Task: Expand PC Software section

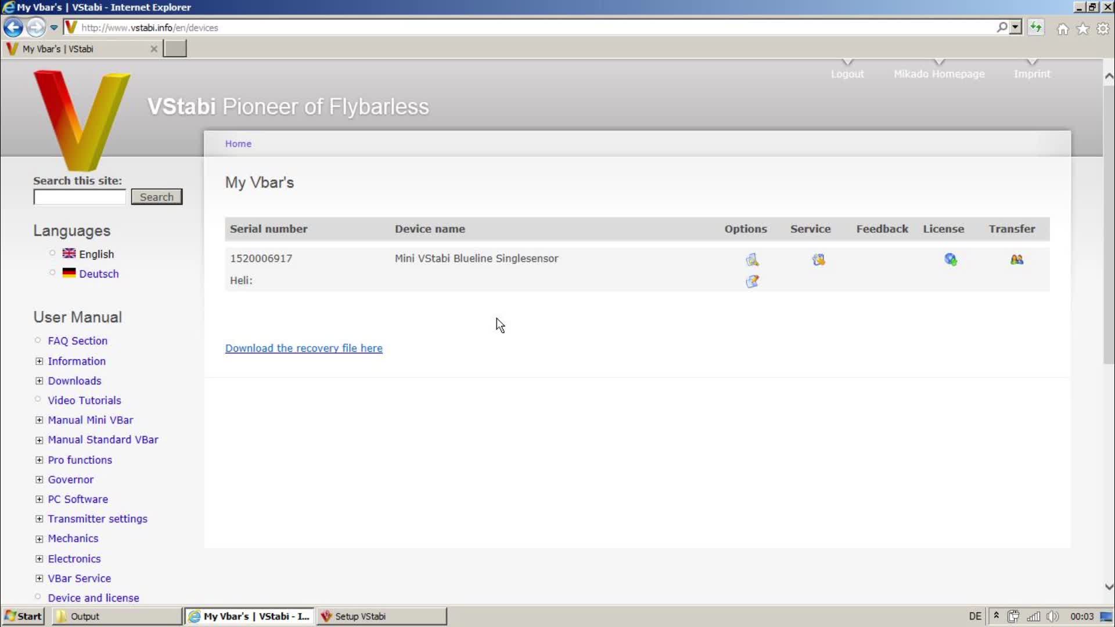Action: pos(39,499)
